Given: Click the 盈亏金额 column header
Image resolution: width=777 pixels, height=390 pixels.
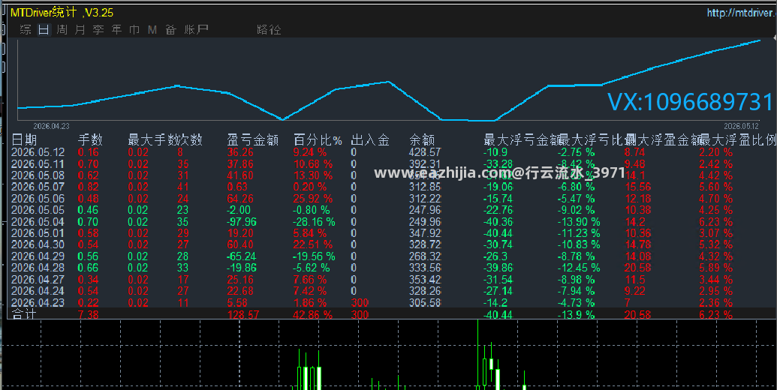Looking at the screenshot, I should pos(253,140).
